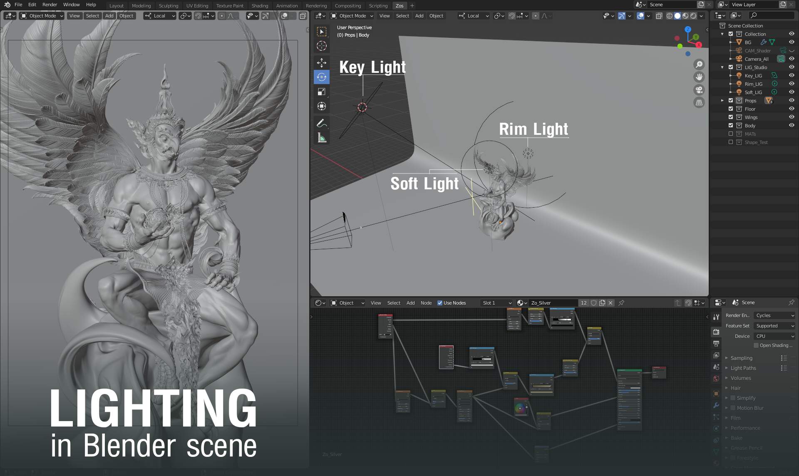Toggle X-ray in right viewport header
799x476 pixels.
(659, 16)
